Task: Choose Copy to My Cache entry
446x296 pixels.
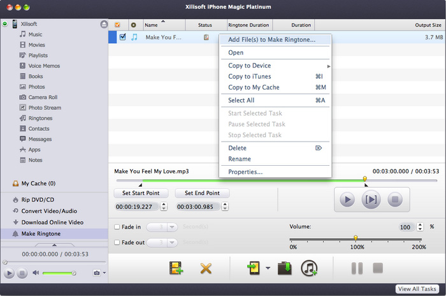Action: click(x=275, y=87)
